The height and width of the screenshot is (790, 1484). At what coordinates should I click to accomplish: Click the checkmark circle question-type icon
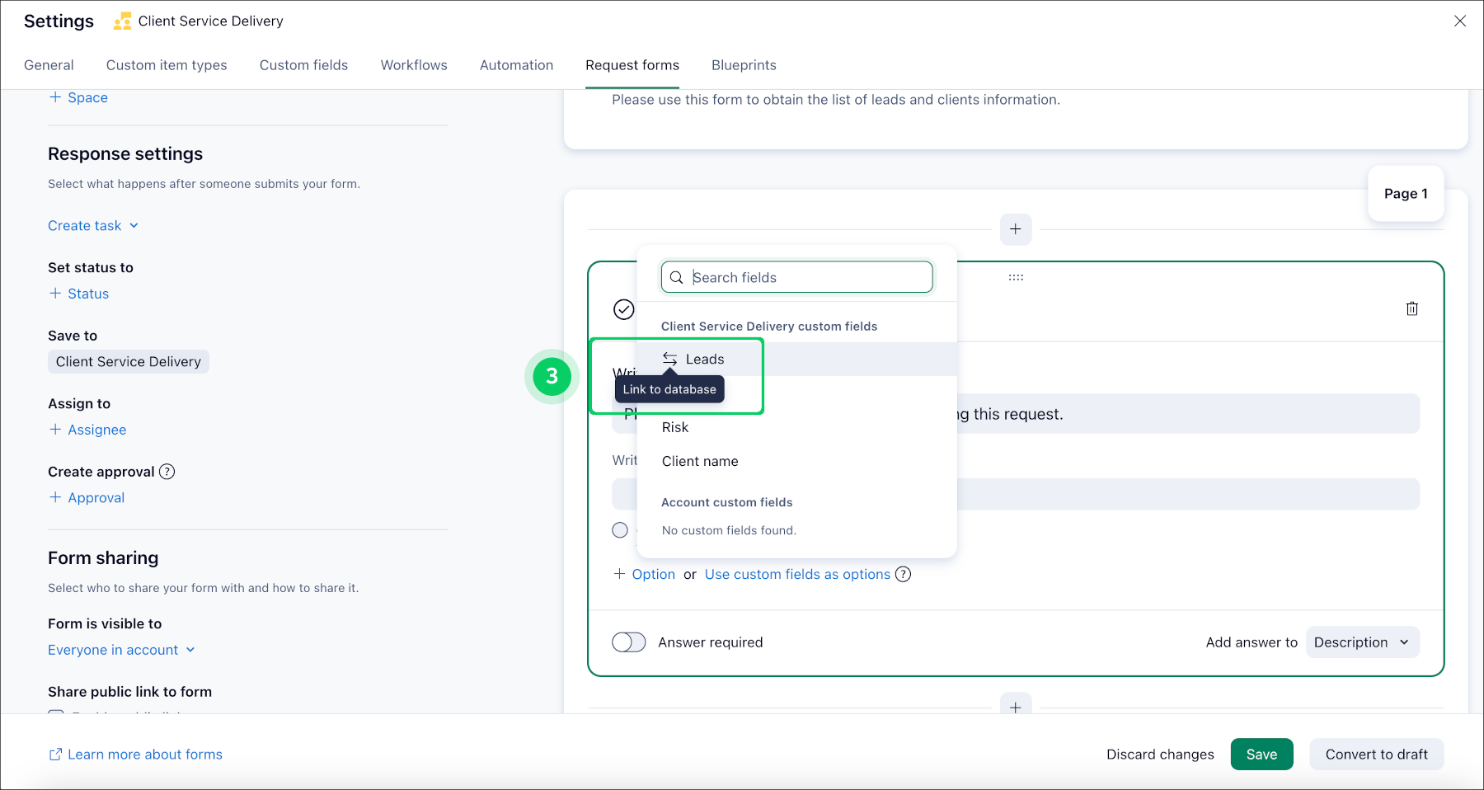point(623,310)
